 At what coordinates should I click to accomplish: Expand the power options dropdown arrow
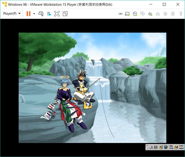[34, 14]
